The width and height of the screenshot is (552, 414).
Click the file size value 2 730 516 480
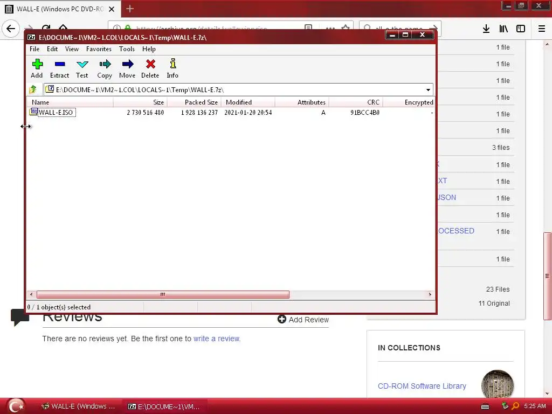146,113
